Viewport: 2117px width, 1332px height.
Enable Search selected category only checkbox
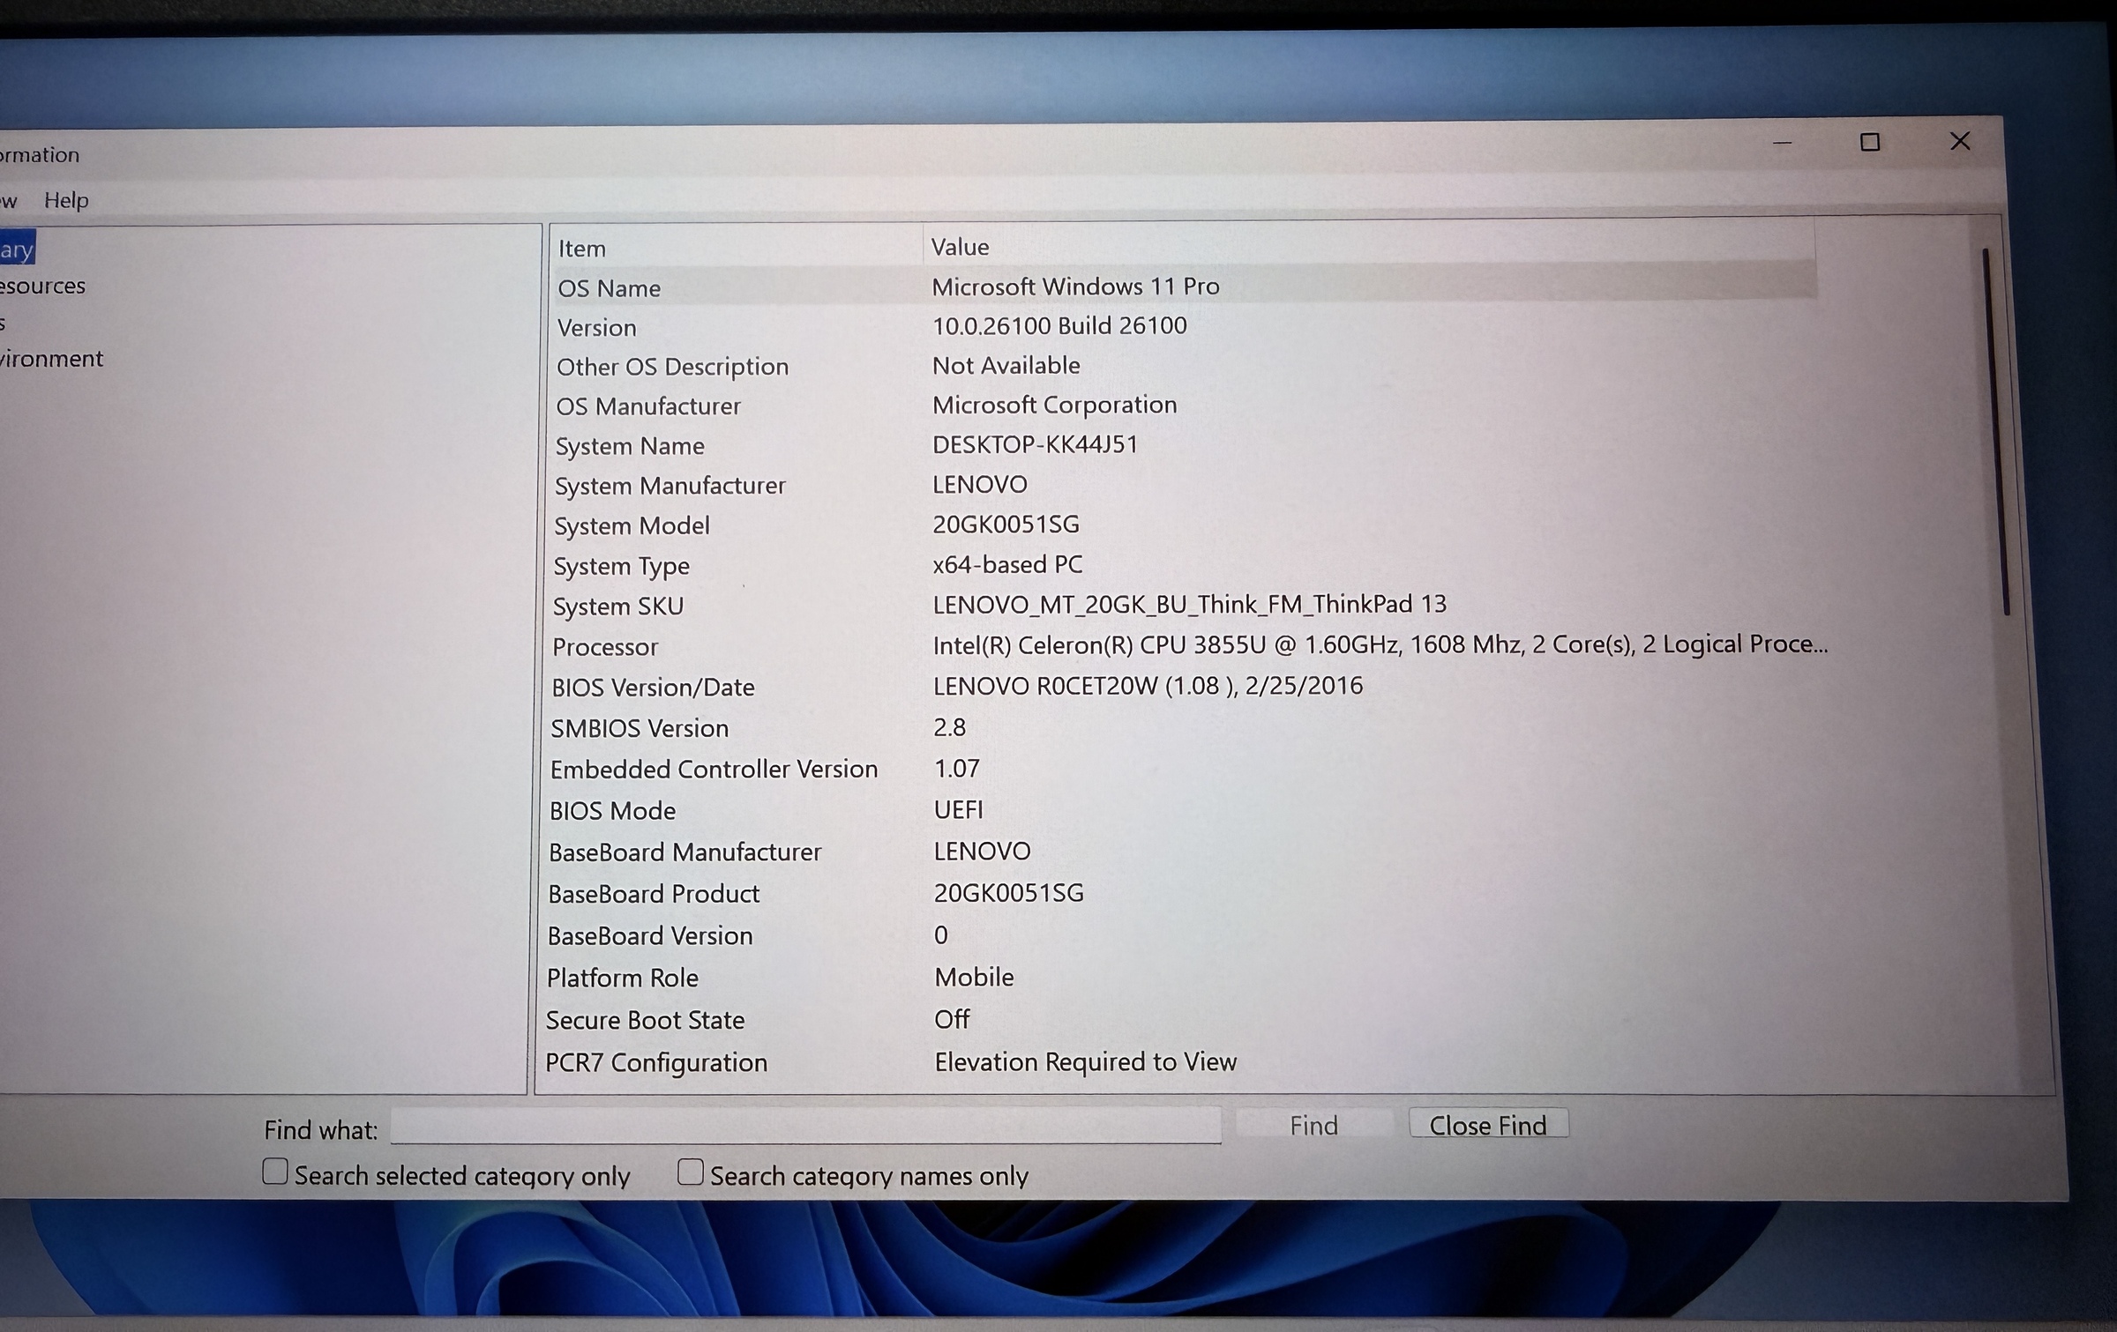point(275,1172)
